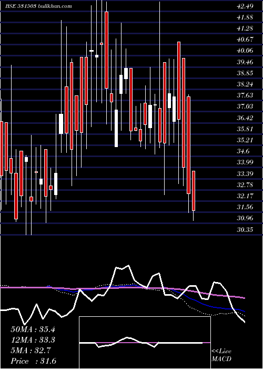Select the 37.03 price axis label
The image size is (263, 369).
click(x=245, y=107)
